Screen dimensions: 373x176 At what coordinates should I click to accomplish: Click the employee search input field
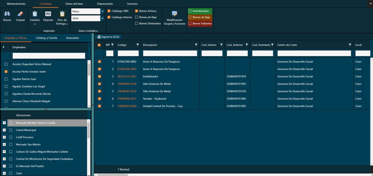coord(49,56)
